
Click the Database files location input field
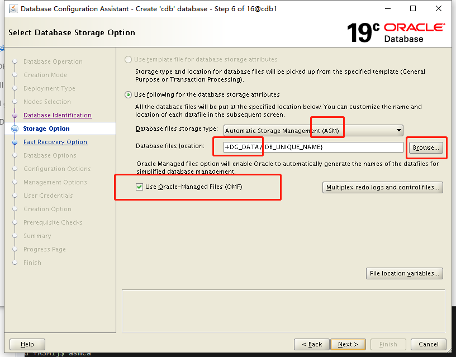pyautogui.click(x=313, y=147)
